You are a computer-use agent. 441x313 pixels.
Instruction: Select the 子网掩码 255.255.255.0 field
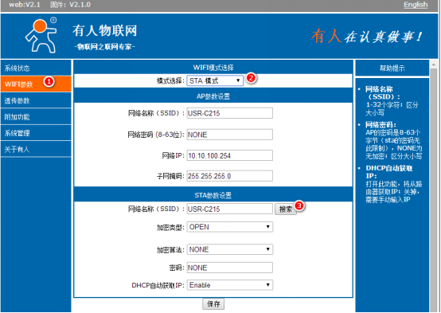pos(229,176)
